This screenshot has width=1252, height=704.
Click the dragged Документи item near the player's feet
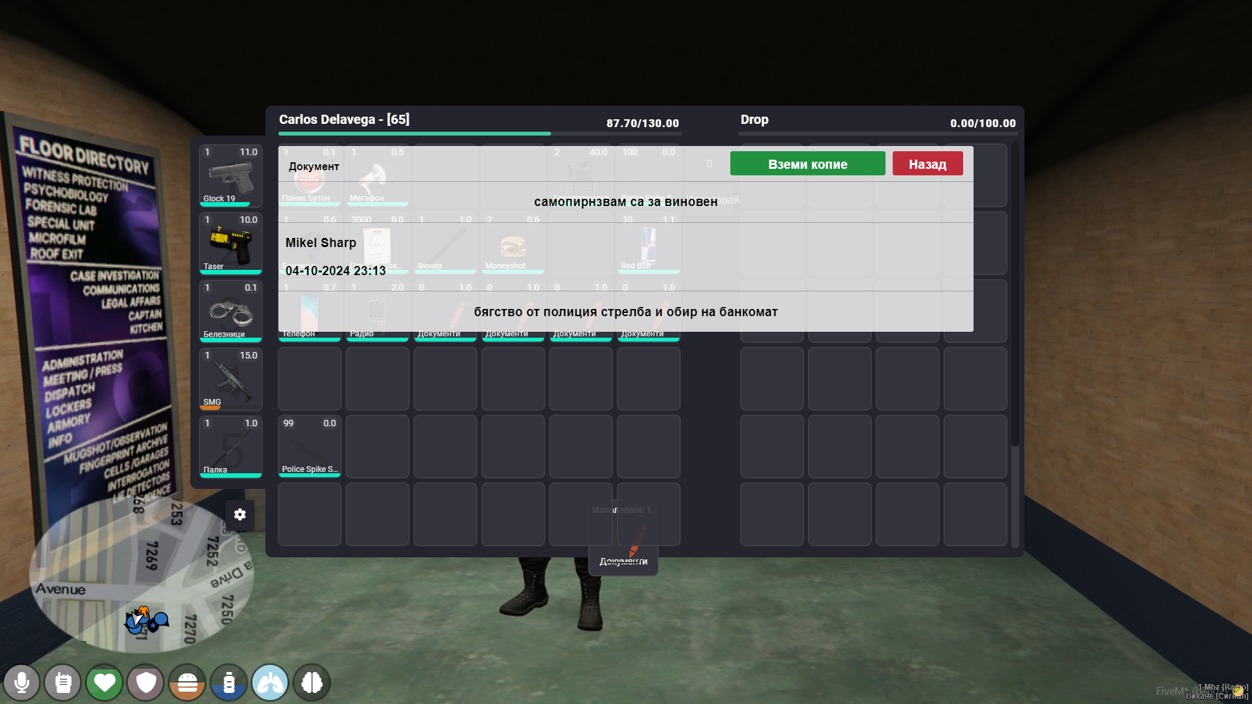623,538
